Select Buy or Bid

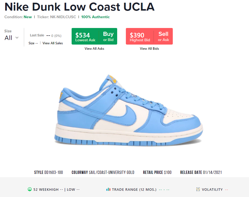tap(108, 36)
